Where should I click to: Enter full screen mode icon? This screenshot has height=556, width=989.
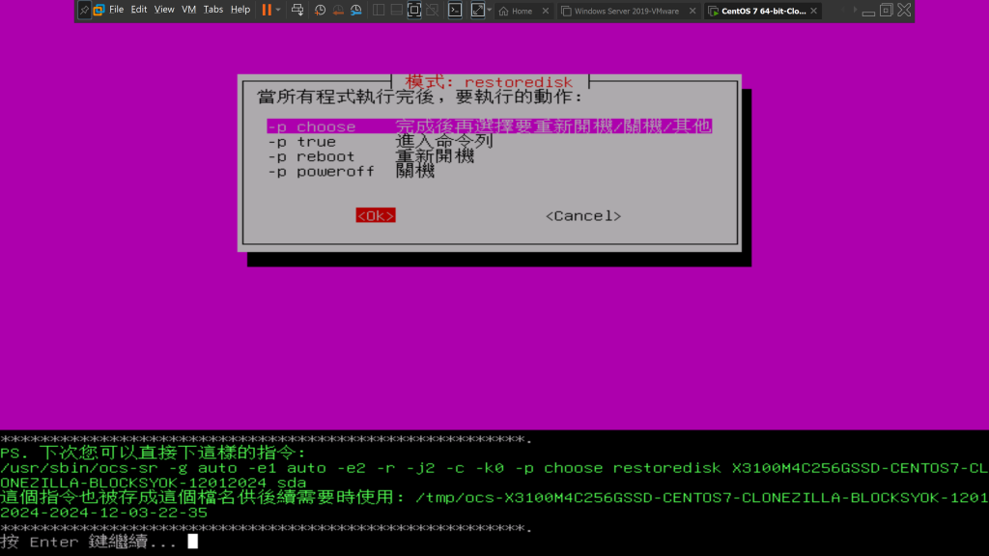[x=414, y=11]
